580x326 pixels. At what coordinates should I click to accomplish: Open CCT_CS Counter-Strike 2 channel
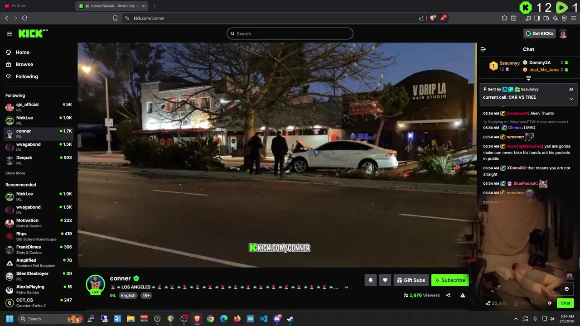point(39,303)
